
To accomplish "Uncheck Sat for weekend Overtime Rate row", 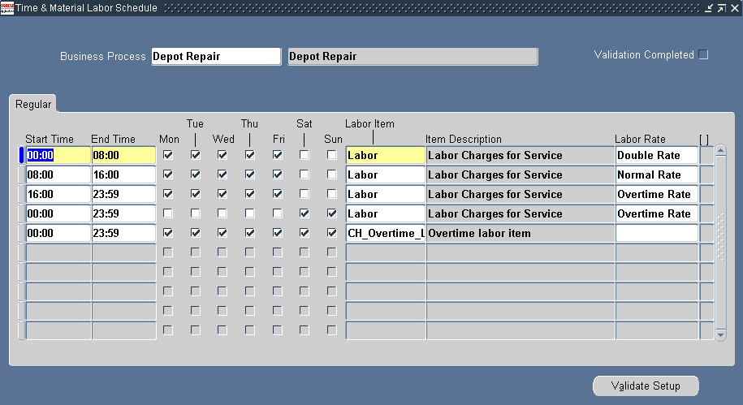I will [305, 213].
